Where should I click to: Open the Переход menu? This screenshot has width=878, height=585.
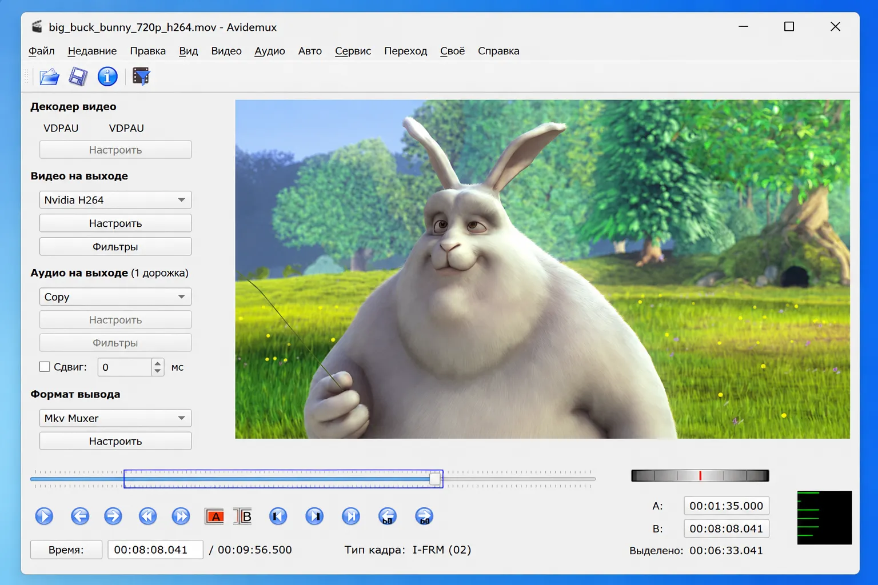(405, 51)
